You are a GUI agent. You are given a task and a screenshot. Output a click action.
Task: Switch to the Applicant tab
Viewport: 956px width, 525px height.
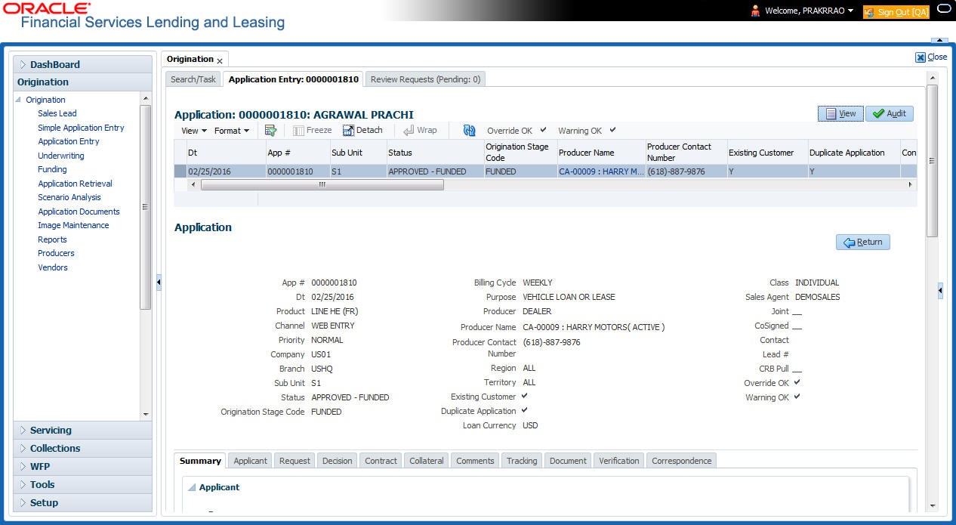[251, 461]
